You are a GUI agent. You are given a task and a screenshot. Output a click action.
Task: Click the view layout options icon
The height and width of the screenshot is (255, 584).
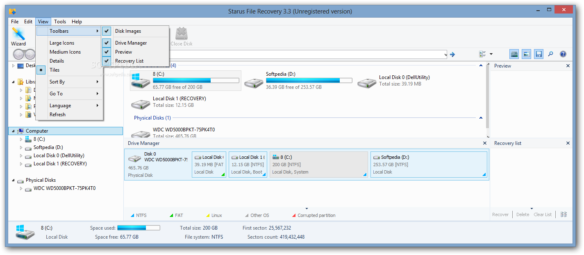coord(482,54)
